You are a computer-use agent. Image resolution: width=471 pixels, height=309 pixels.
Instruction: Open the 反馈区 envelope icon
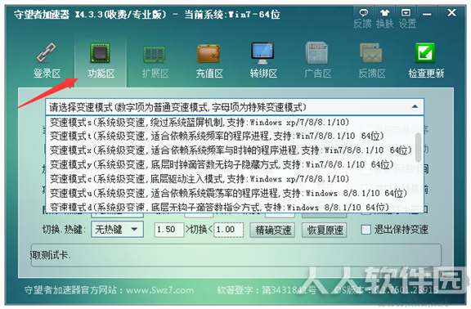371,53
